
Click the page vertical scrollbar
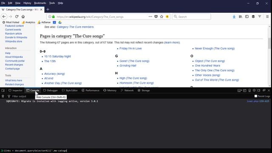pos(269,43)
